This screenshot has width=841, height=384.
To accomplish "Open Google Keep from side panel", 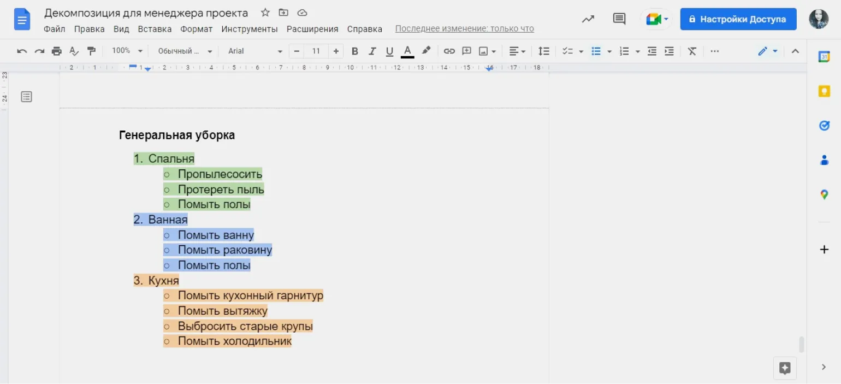I will coord(824,91).
